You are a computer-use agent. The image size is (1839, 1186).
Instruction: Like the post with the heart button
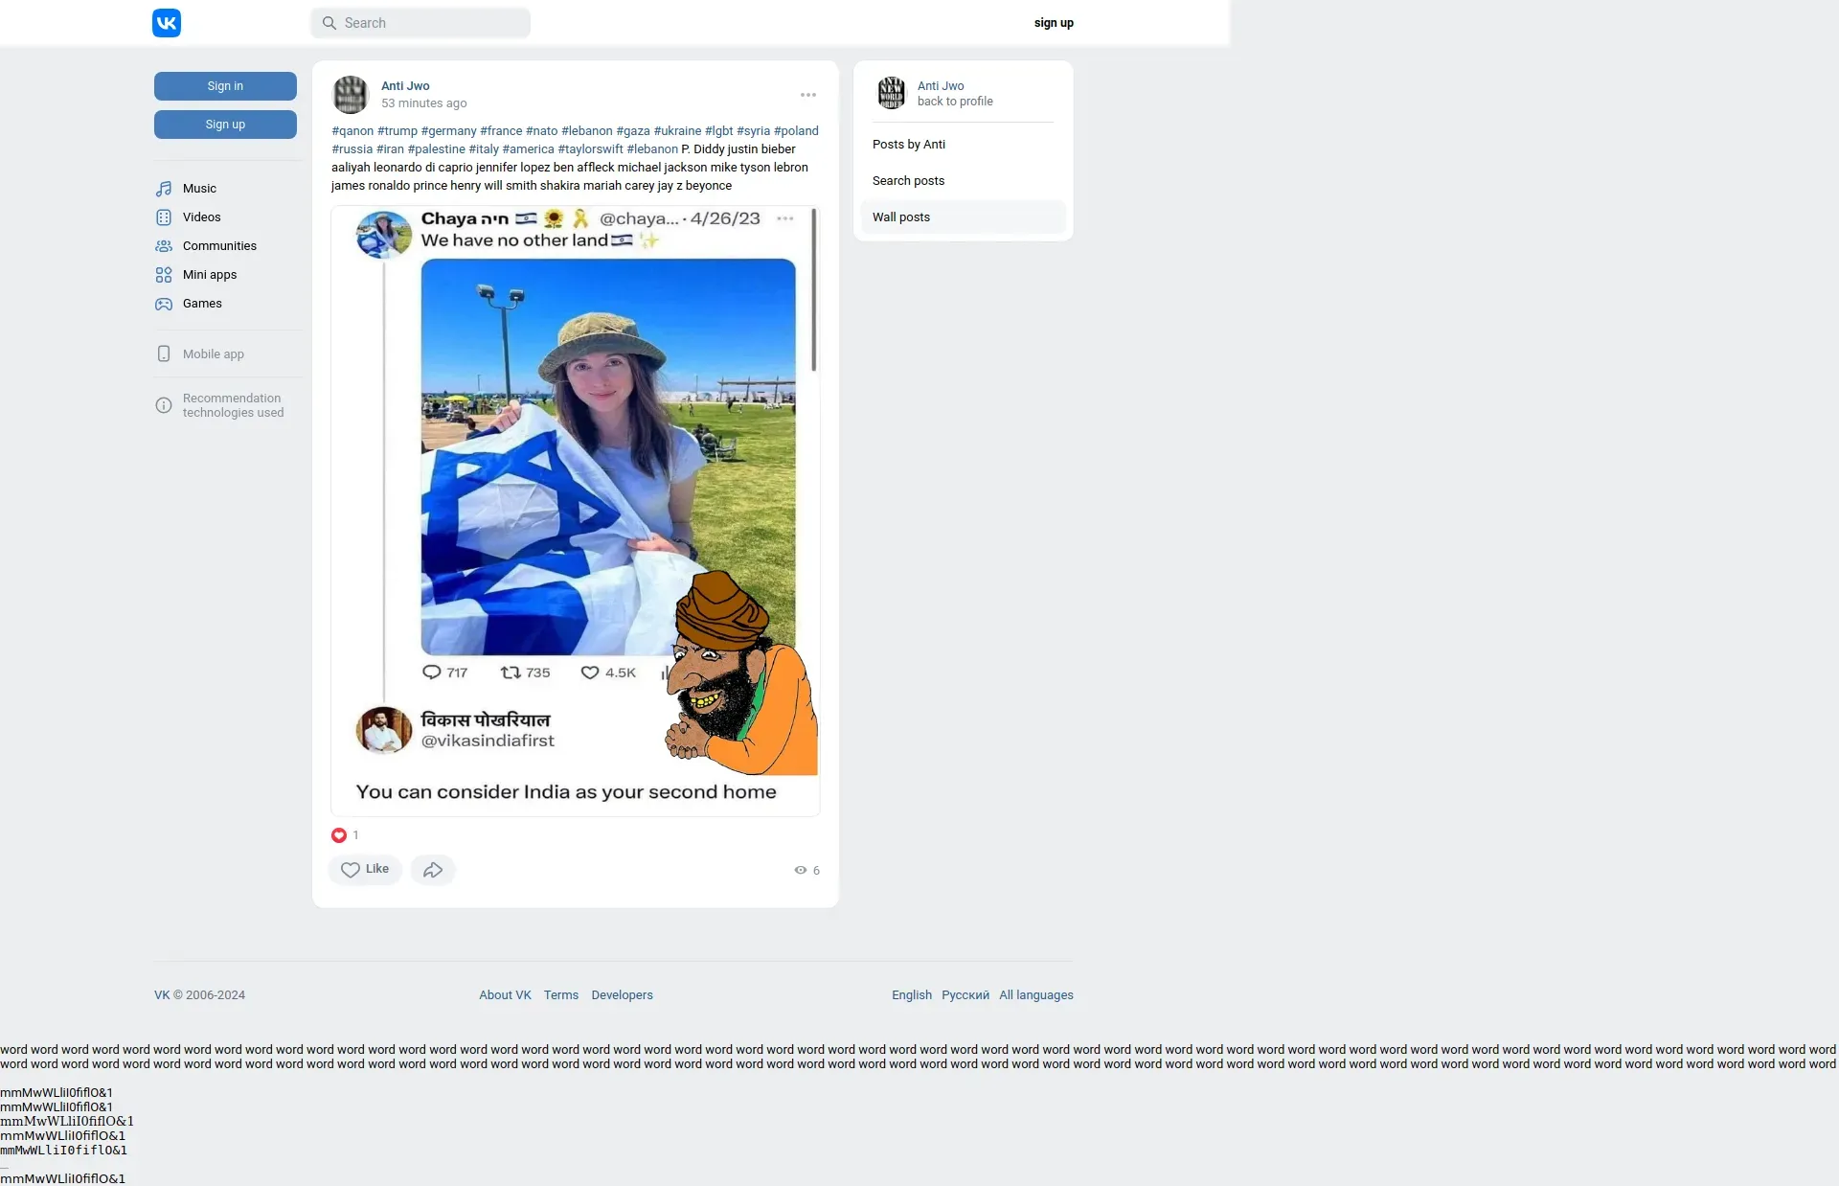point(365,870)
